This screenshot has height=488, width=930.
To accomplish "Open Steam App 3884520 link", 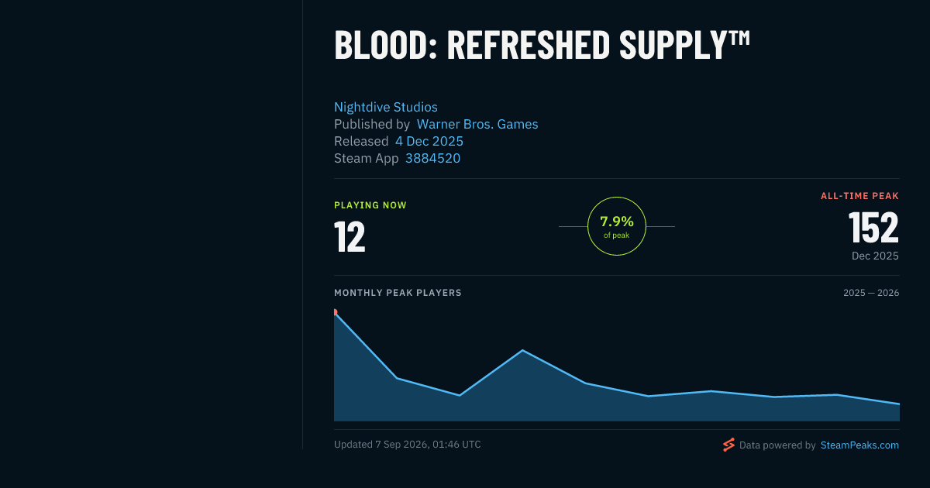I will (432, 158).
